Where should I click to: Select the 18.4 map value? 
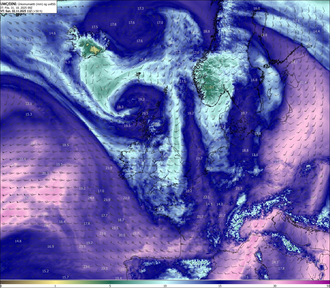tap(62, 222)
